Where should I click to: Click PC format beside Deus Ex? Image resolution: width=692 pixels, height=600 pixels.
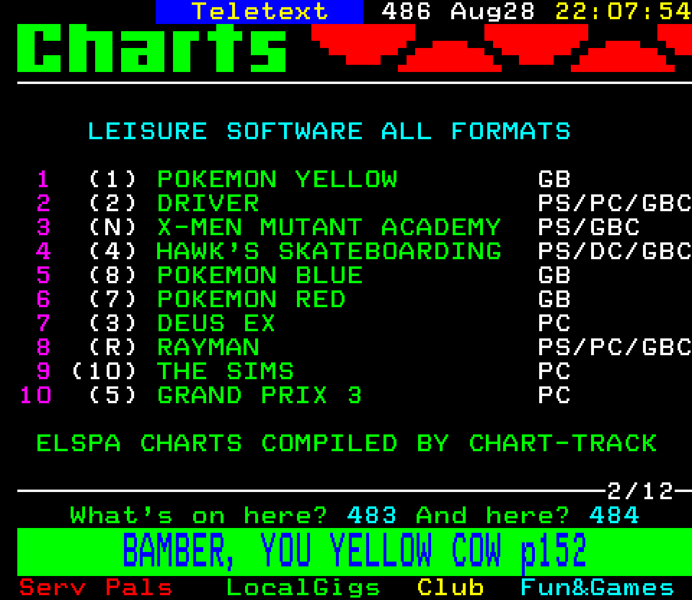pos(554,324)
